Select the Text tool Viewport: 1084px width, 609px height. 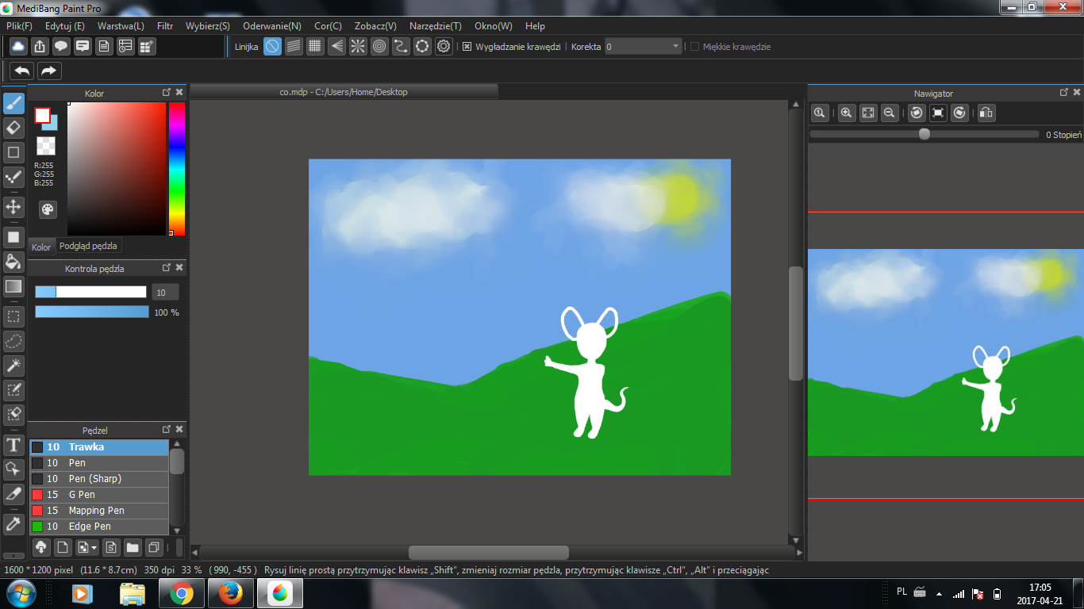(13, 444)
